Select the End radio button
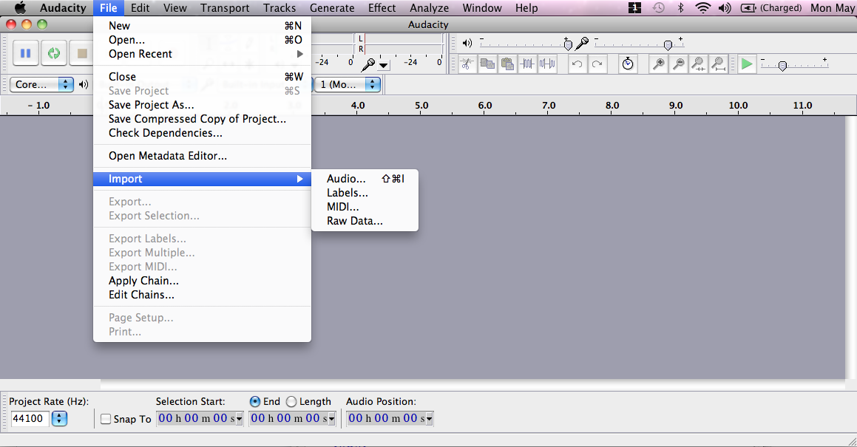 tap(255, 401)
